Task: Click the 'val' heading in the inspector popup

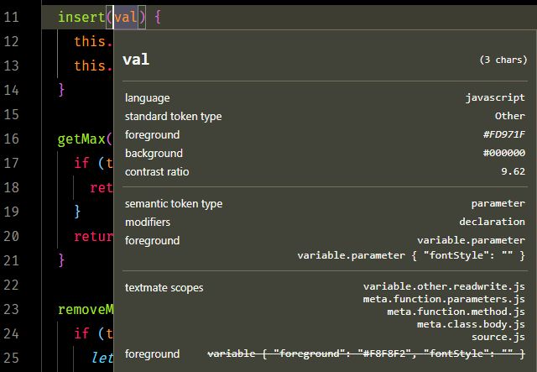Action: click(136, 60)
